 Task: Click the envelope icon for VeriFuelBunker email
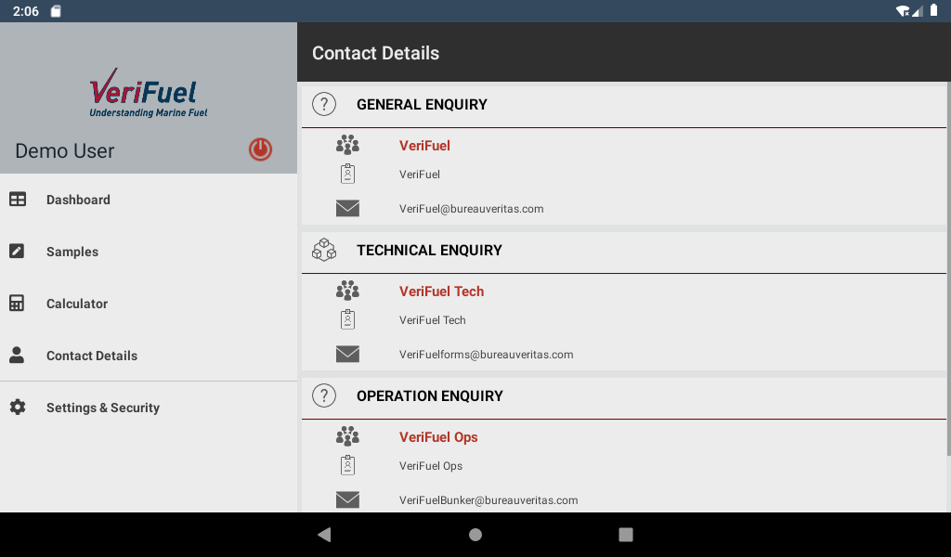click(x=347, y=499)
